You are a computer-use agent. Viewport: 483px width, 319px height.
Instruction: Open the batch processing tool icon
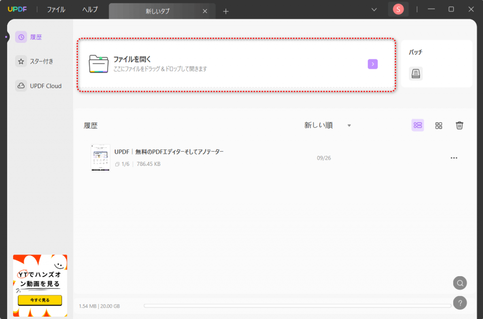[416, 74]
